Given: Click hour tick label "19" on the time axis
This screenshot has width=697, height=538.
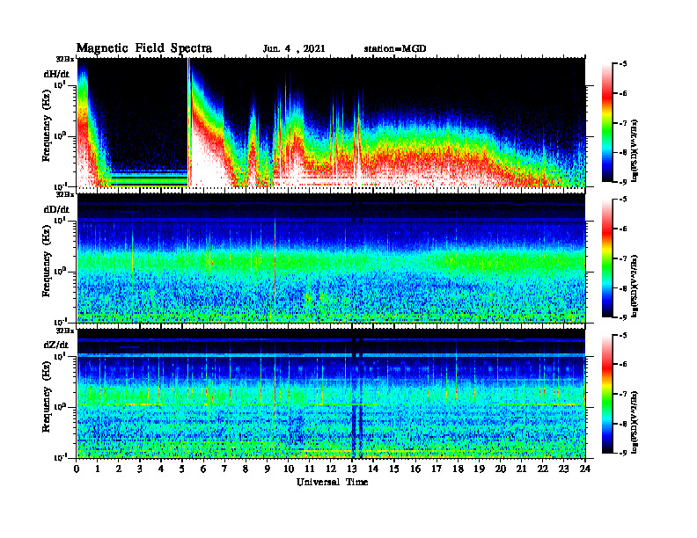Looking at the screenshot, I should (x=479, y=469).
